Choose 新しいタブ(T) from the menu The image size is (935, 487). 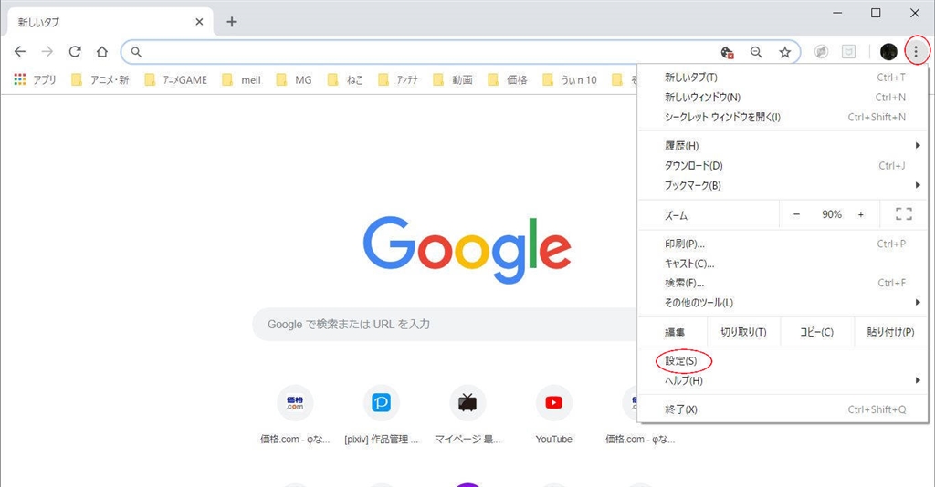pyautogui.click(x=783, y=78)
